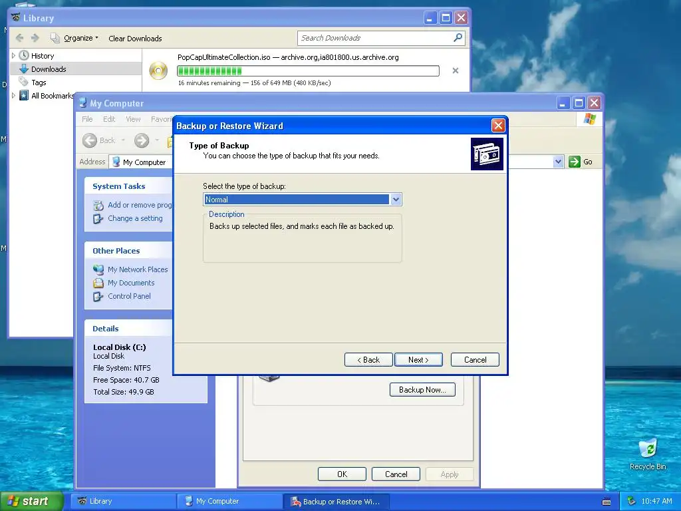The width and height of the screenshot is (681, 511).
Task: Open the Recycle Bin desktop icon
Action: (648, 454)
